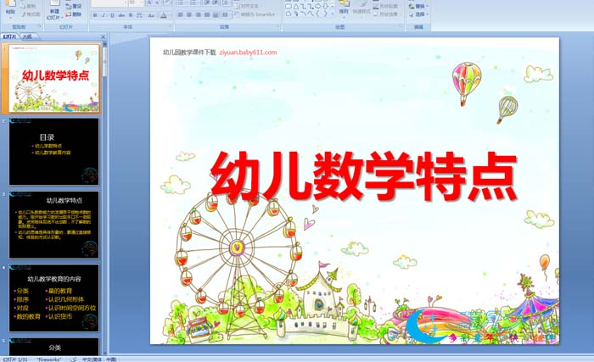Select slide 2 thumbnail 目录
Screen dimensions: 594x362
coord(54,152)
